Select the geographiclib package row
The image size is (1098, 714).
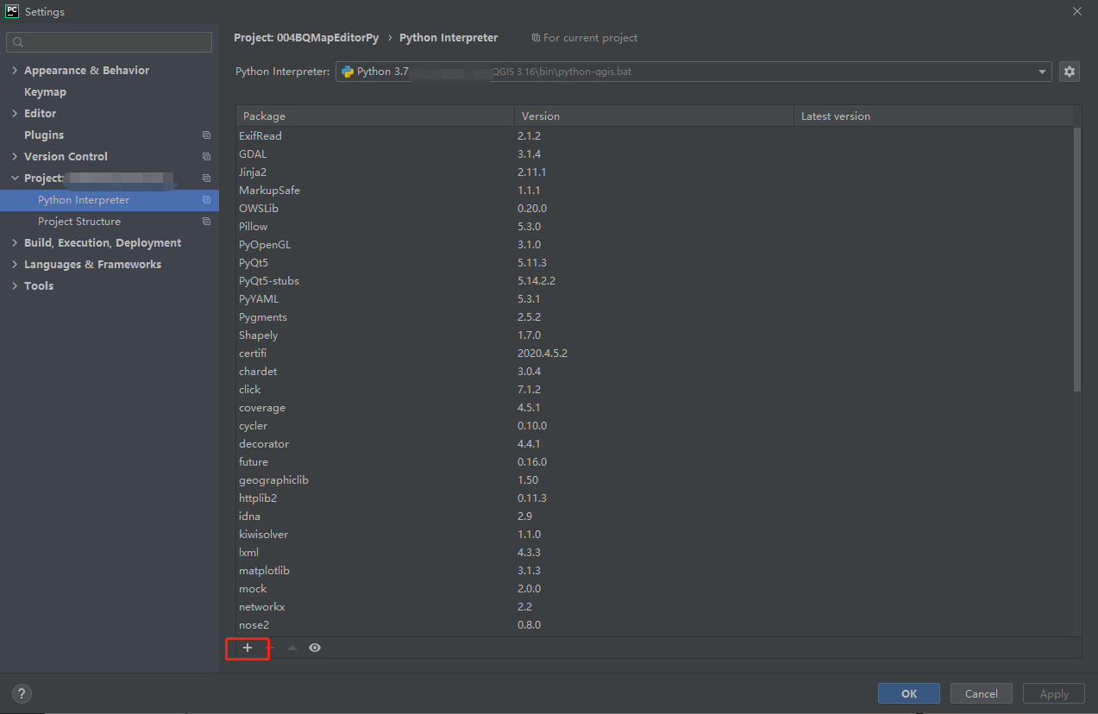[x=656, y=480]
